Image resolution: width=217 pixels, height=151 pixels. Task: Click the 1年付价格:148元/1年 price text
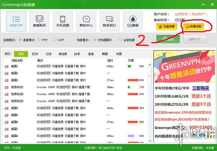[x=172, y=96]
